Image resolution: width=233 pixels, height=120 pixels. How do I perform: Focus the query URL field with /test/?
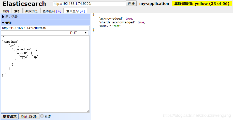pos(45,28)
